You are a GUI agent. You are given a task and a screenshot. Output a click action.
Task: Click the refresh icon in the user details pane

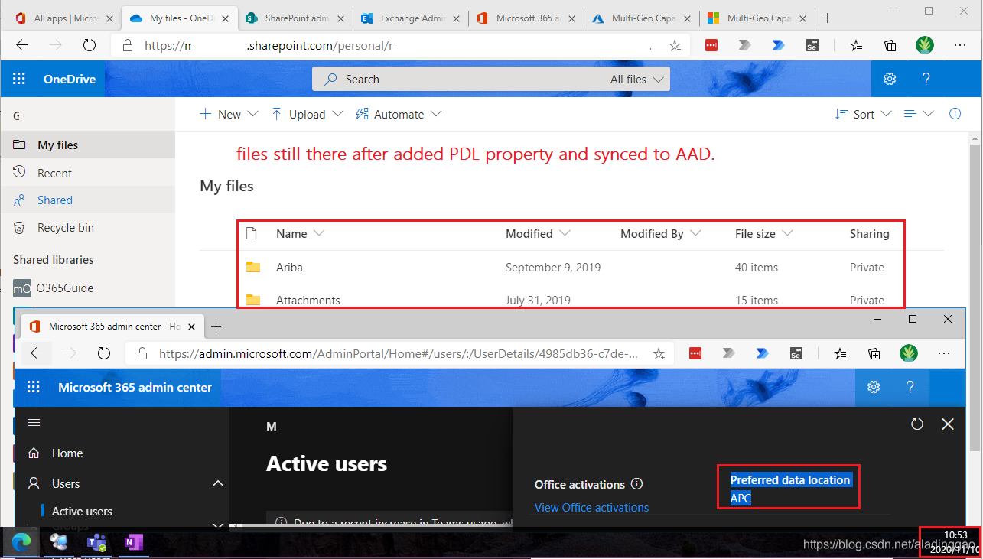(x=916, y=424)
